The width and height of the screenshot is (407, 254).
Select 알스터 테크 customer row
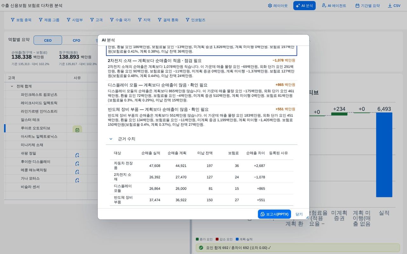click(30, 120)
